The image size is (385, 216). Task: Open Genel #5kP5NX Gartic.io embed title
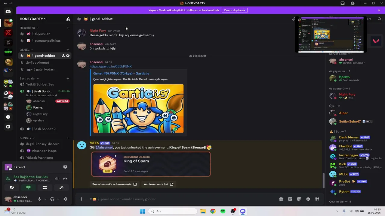[x=121, y=73]
